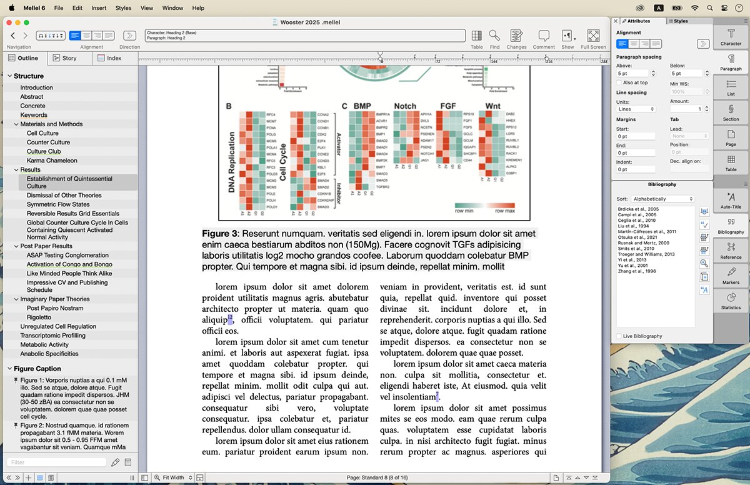This screenshot has width=750, height=485.
Task: Open the Window menu
Action: click(172, 8)
